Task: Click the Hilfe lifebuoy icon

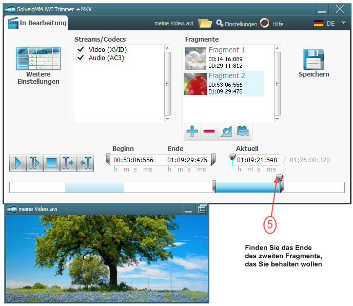Action: [x=265, y=23]
